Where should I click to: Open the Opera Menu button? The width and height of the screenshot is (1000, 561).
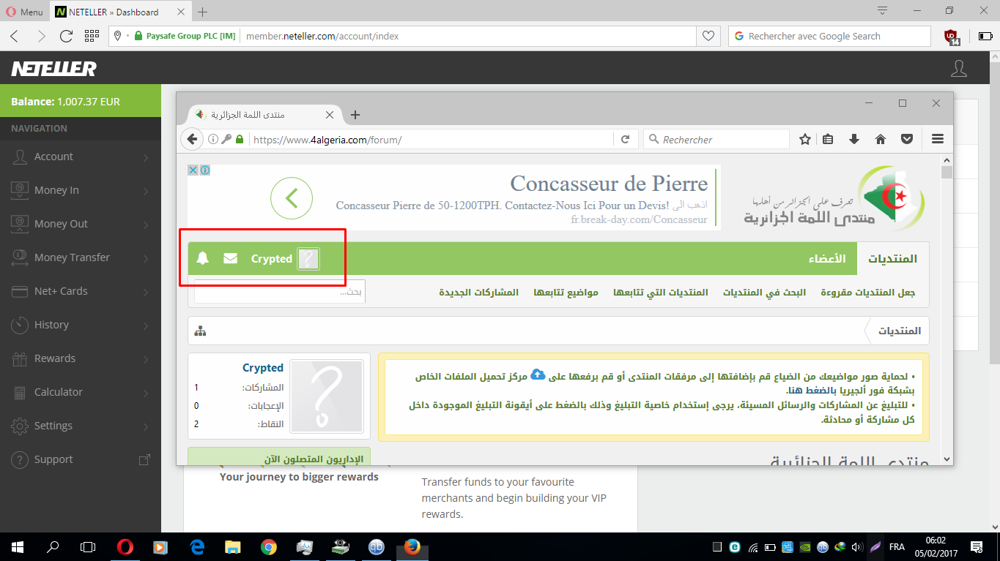tap(23, 12)
